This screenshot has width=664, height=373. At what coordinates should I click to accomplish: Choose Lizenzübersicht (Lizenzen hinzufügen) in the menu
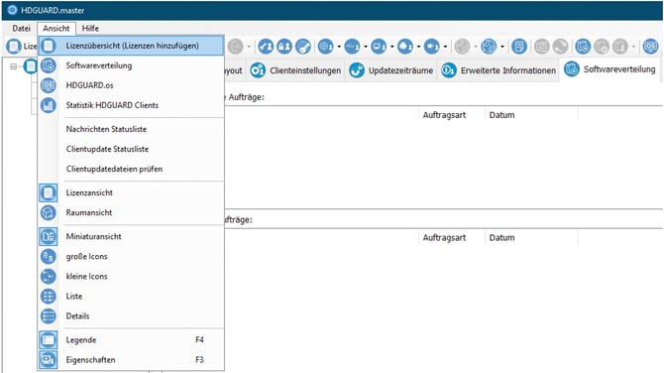(131, 46)
